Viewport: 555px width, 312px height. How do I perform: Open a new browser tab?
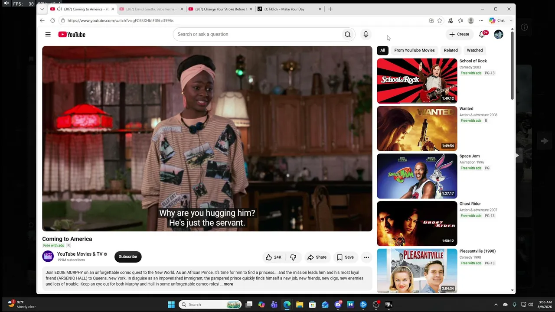330,9
